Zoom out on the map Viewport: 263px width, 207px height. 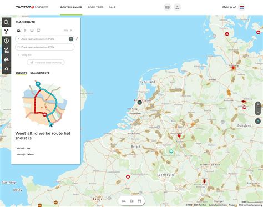pos(258,112)
